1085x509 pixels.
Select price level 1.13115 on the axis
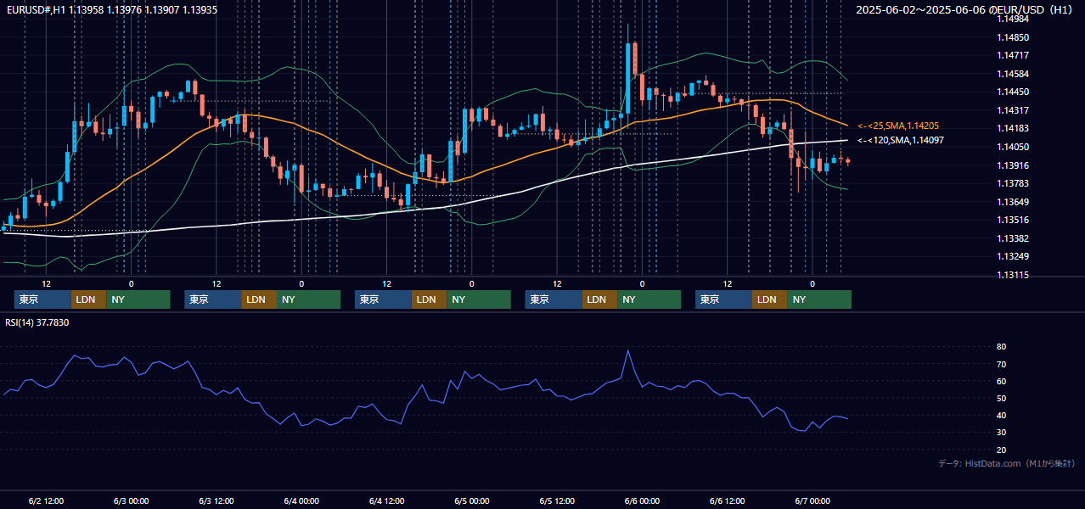pos(1013,275)
